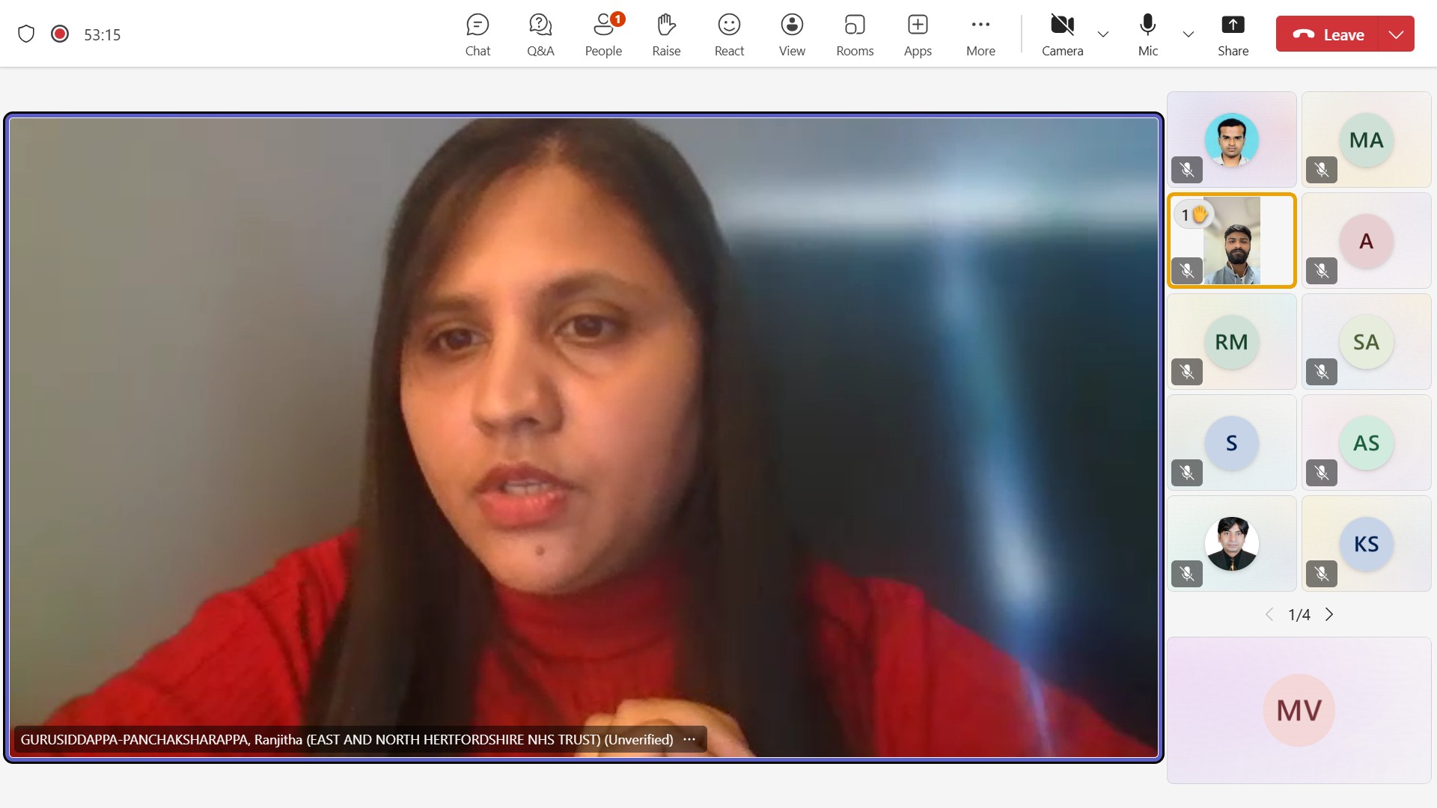This screenshot has width=1437, height=808.
Task: Select the participant tile with raised hand
Action: pyautogui.click(x=1231, y=240)
